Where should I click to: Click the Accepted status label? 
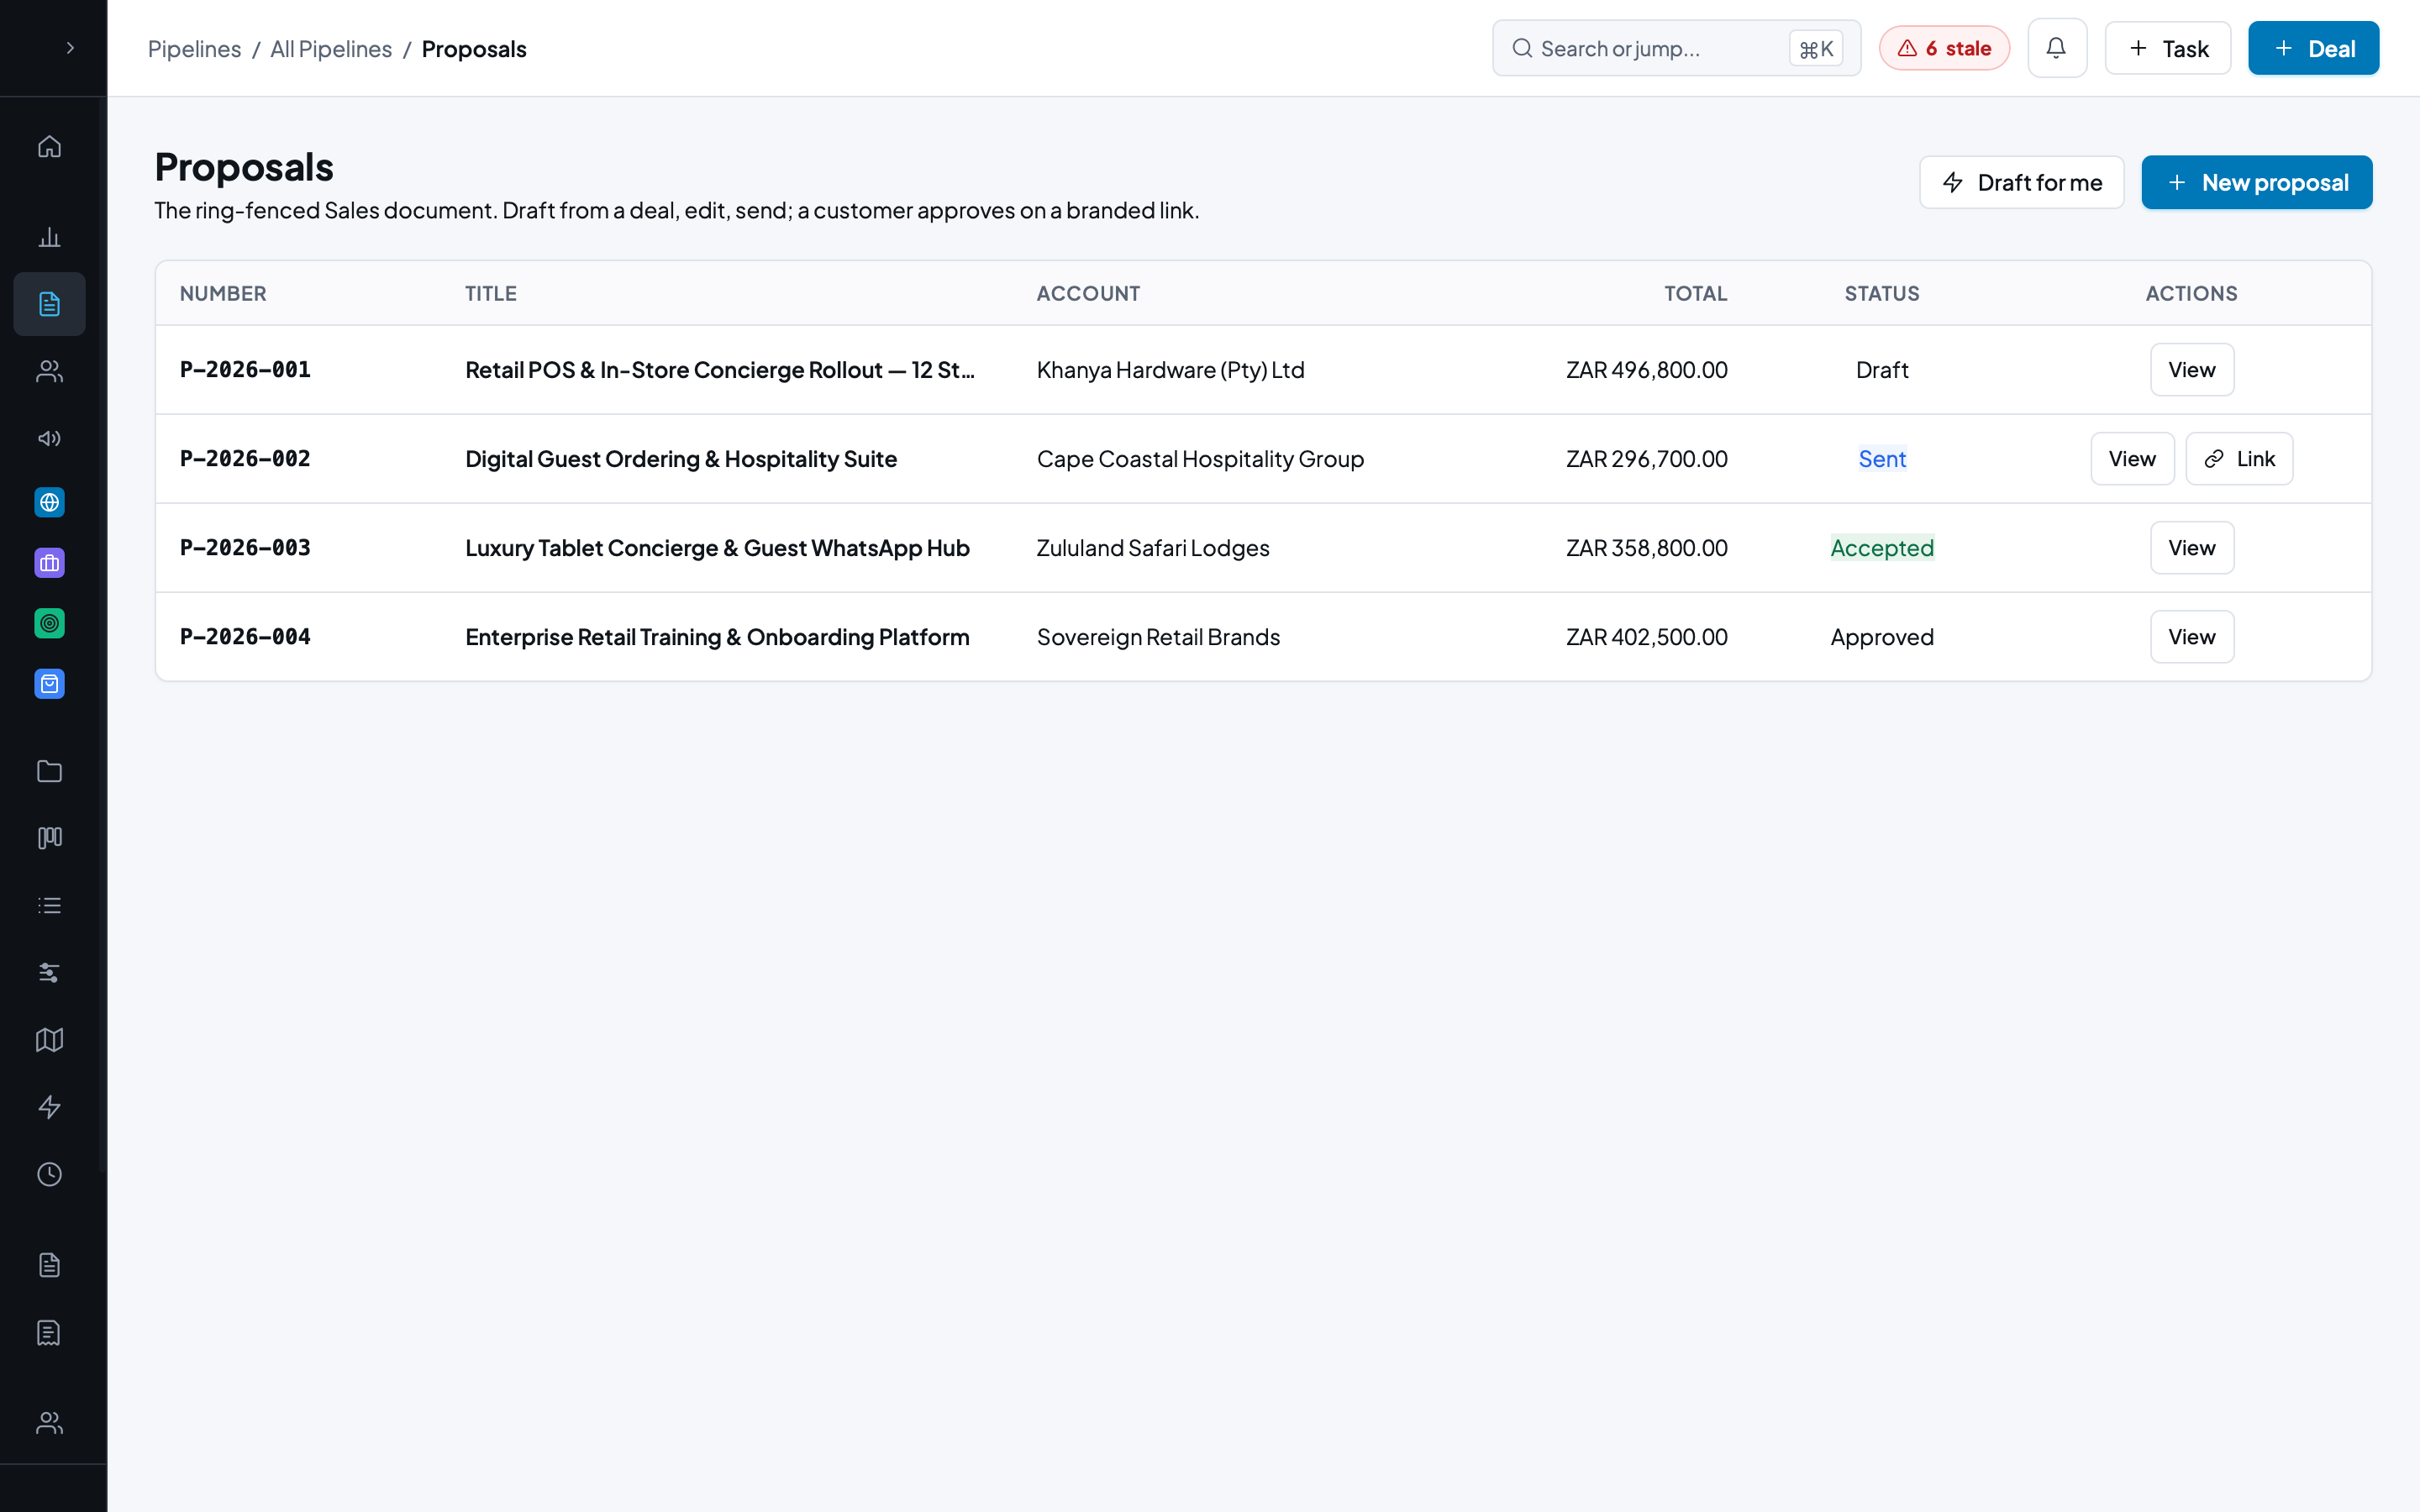[1881, 548]
